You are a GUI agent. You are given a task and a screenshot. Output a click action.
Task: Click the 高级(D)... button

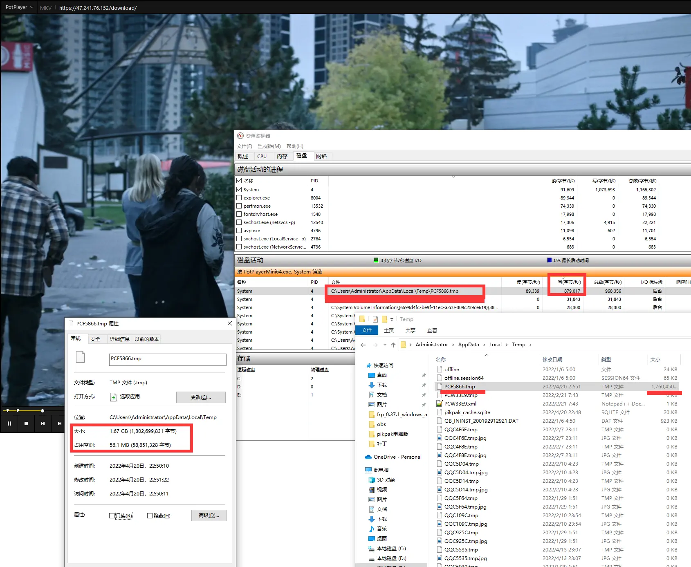[209, 515]
